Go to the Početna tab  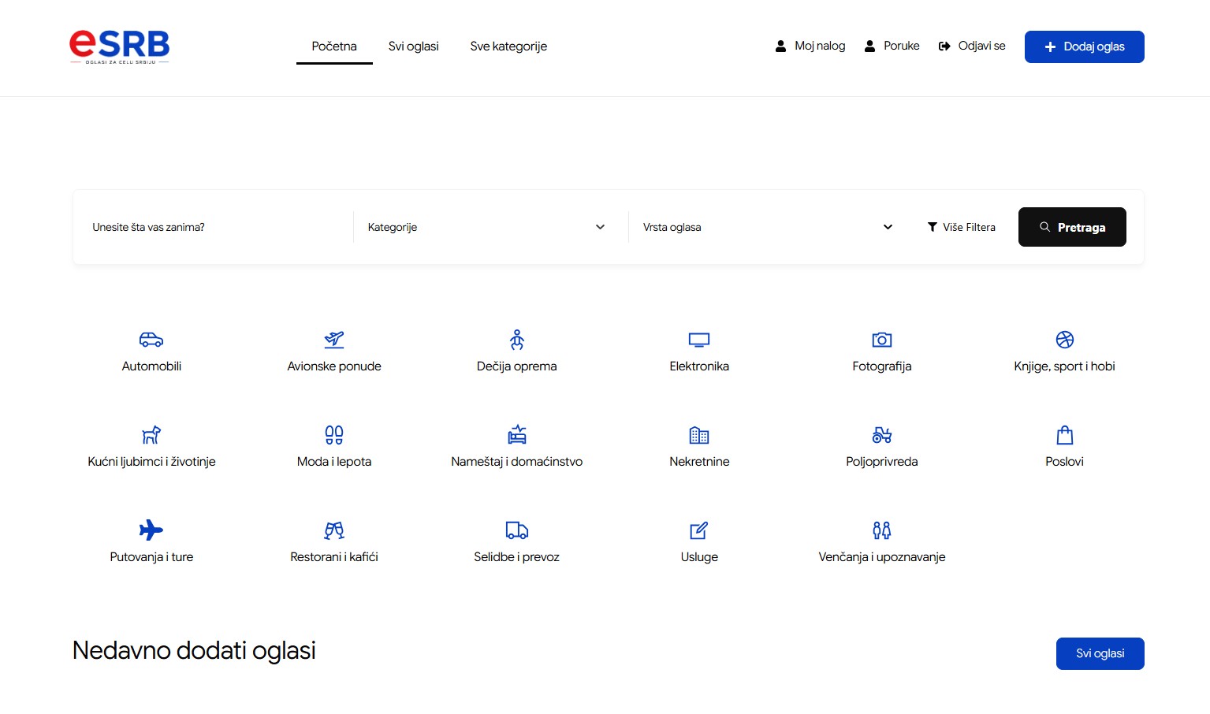pyautogui.click(x=334, y=46)
